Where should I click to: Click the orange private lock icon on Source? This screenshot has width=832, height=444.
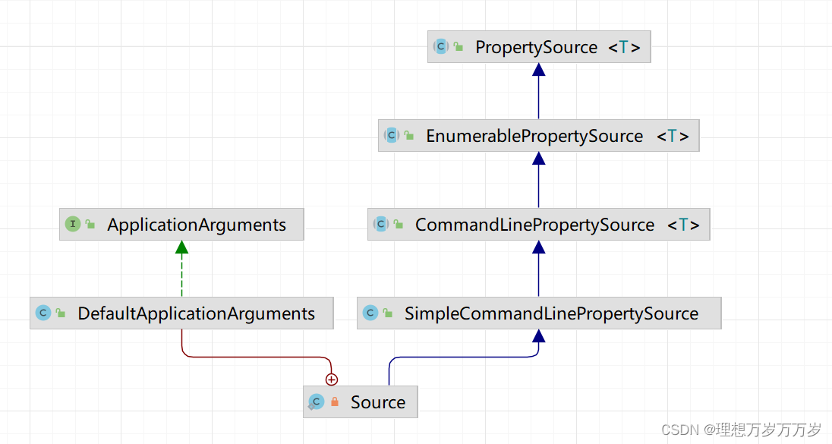pos(335,402)
